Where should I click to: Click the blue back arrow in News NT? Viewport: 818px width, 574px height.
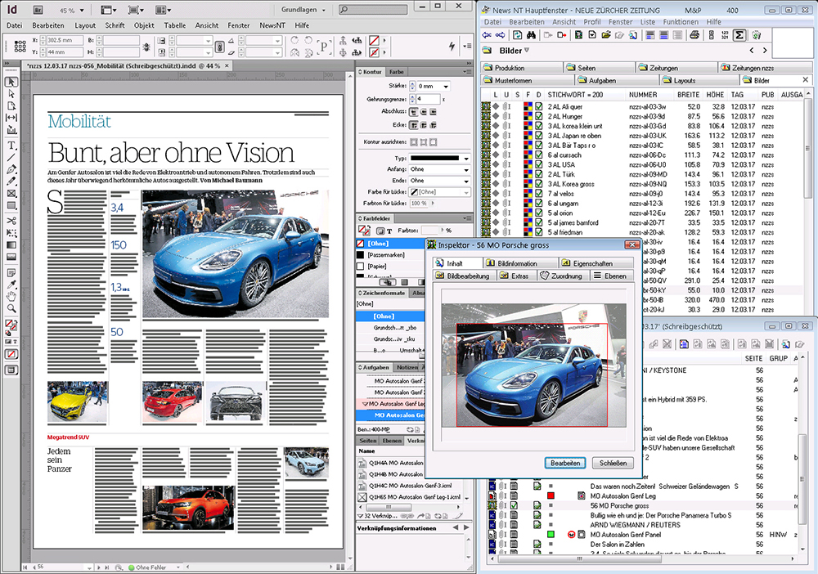point(487,35)
